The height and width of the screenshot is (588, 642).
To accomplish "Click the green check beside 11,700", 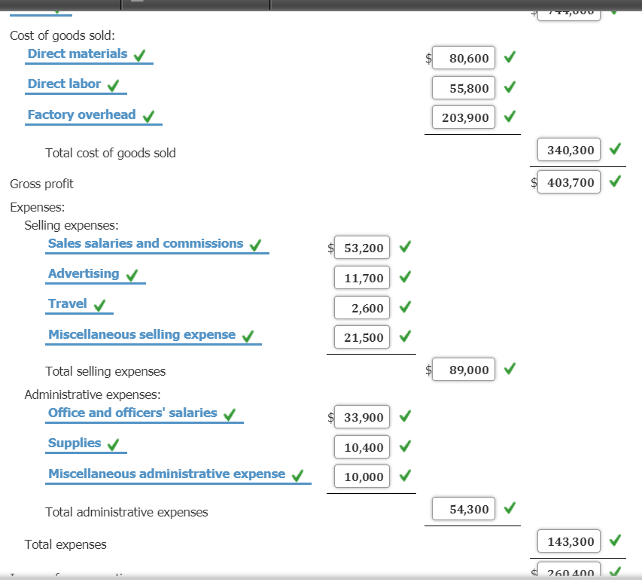I will [405, 277].
